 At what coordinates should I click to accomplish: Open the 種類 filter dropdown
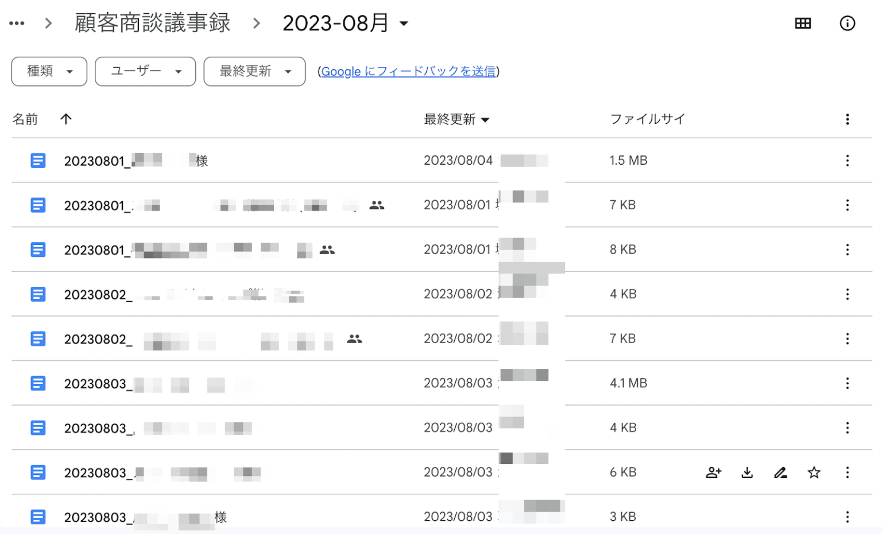point(49,72)
